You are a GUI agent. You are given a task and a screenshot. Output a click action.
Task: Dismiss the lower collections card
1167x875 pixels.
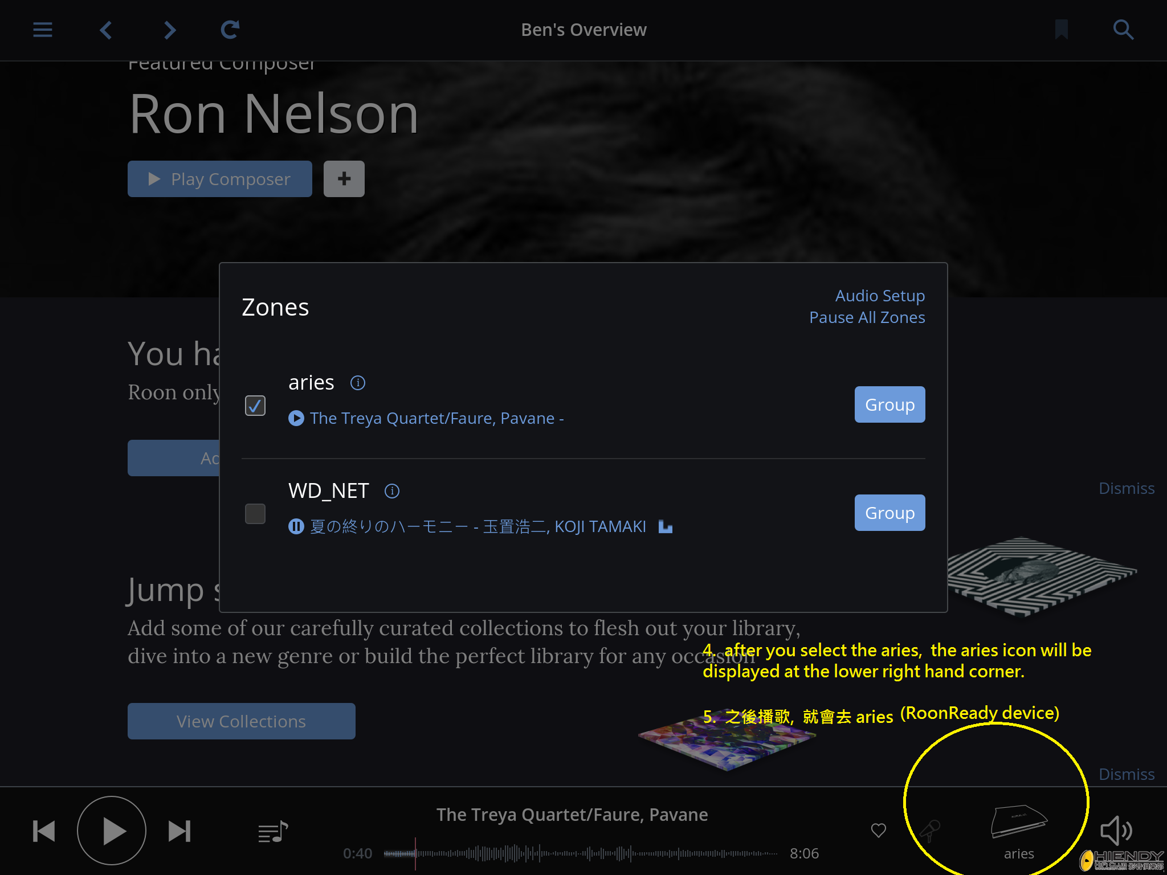pyautogui.click(x=1127, y=774)
